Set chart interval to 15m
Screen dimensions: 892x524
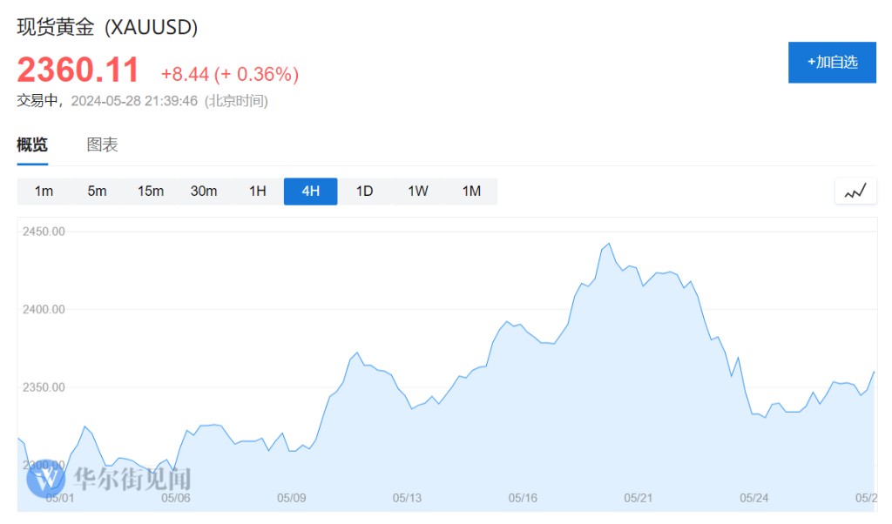pos(151,191)
